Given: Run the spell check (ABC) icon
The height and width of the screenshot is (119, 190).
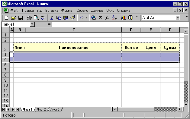Looking at the screenshot, I should click(43, 18).
